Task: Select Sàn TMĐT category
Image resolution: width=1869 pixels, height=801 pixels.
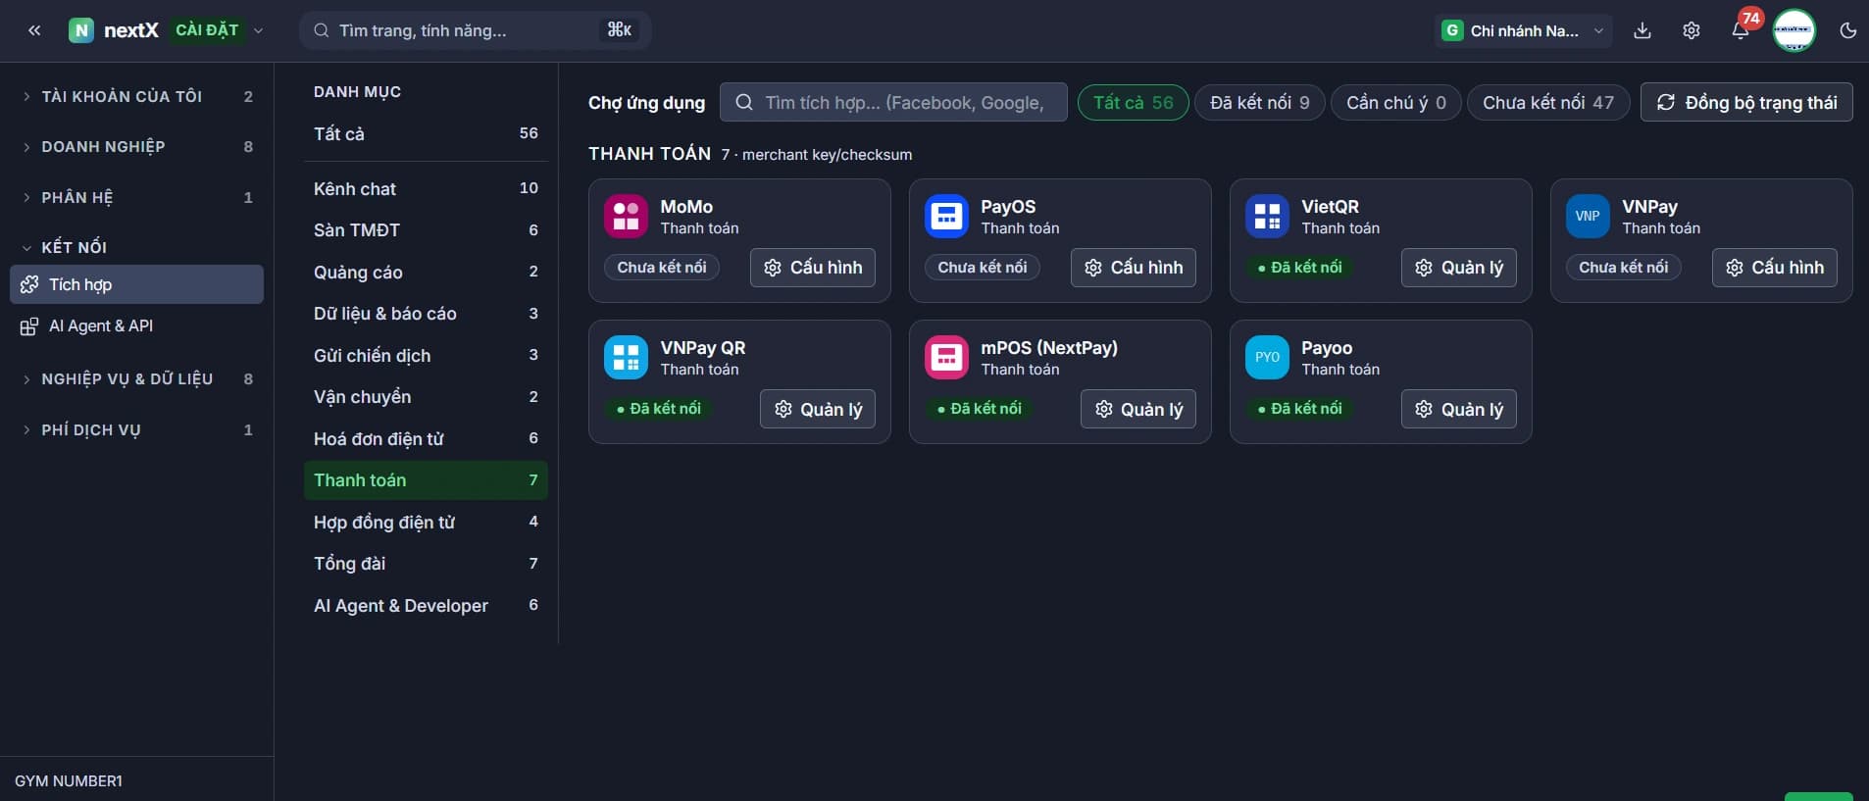Action: click(x=426, y=230)
